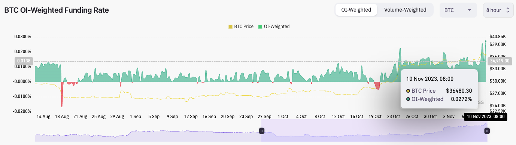Image resolution: width=516 pixels, height=145 pixels.
Task: Click the 30 Oct date label
Action: click(430, 117)
